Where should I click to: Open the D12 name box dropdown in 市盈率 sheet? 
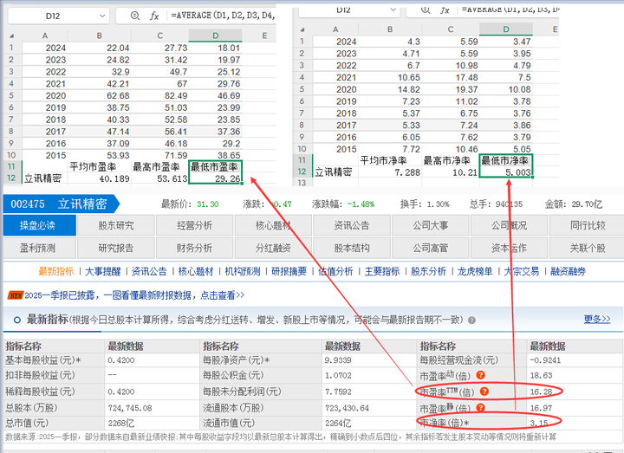coord(102,16)
